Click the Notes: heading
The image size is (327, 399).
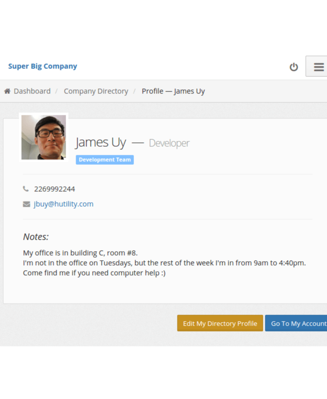click(x=36, y=237)
